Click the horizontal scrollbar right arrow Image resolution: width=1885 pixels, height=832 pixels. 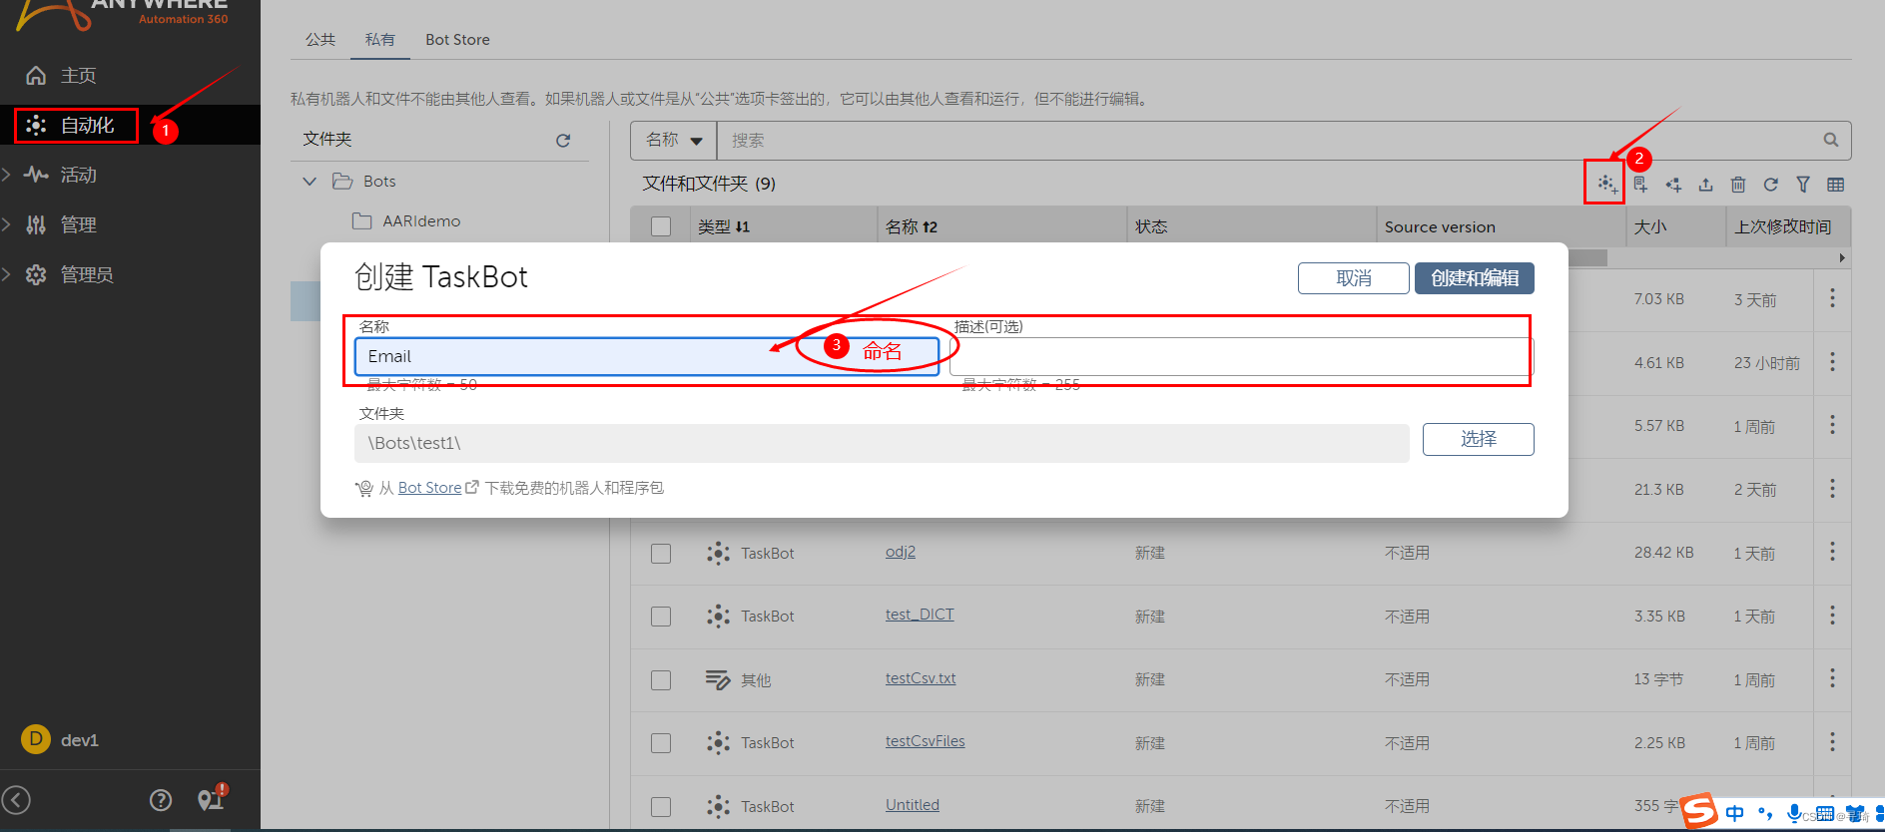[1842, 258]
